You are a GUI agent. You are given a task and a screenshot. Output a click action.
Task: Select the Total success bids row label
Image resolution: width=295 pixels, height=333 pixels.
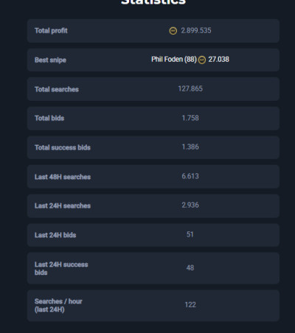63,147
